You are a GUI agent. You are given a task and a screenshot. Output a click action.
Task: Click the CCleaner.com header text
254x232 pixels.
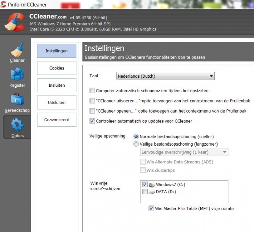48,17
